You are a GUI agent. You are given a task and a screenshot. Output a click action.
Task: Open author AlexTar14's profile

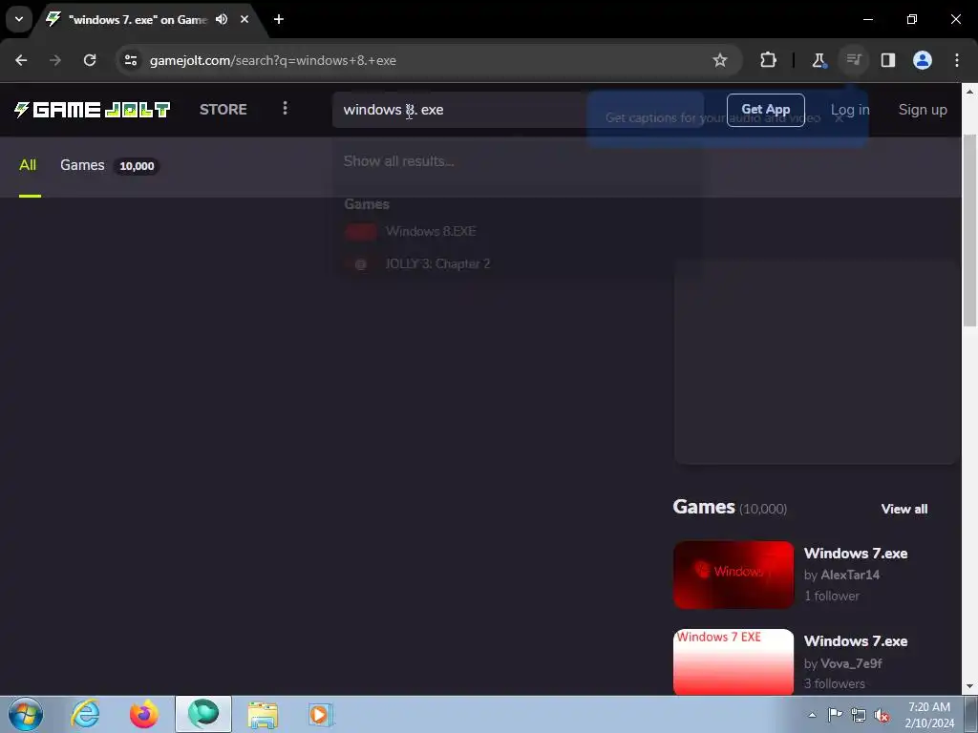(x=850, y=575)
